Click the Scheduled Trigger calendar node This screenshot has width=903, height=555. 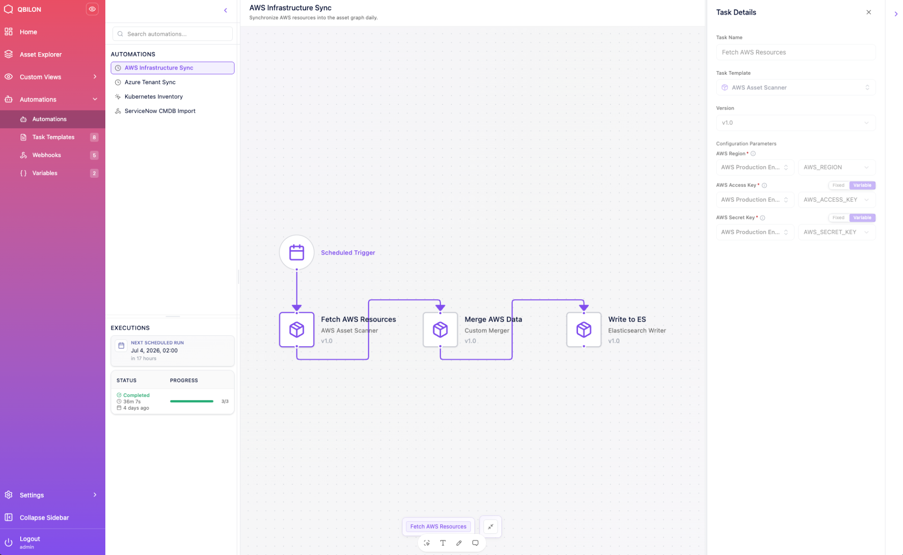coord(297,253)
